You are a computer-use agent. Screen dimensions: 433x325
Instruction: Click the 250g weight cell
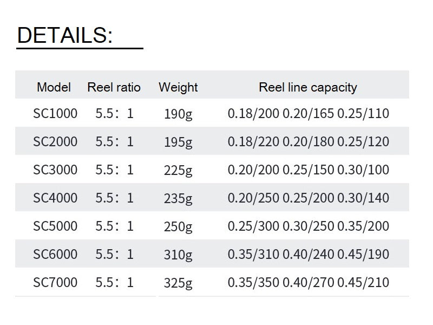click(x=178, y=227)
